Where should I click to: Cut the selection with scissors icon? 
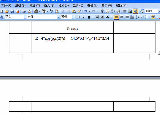point(63,11)
